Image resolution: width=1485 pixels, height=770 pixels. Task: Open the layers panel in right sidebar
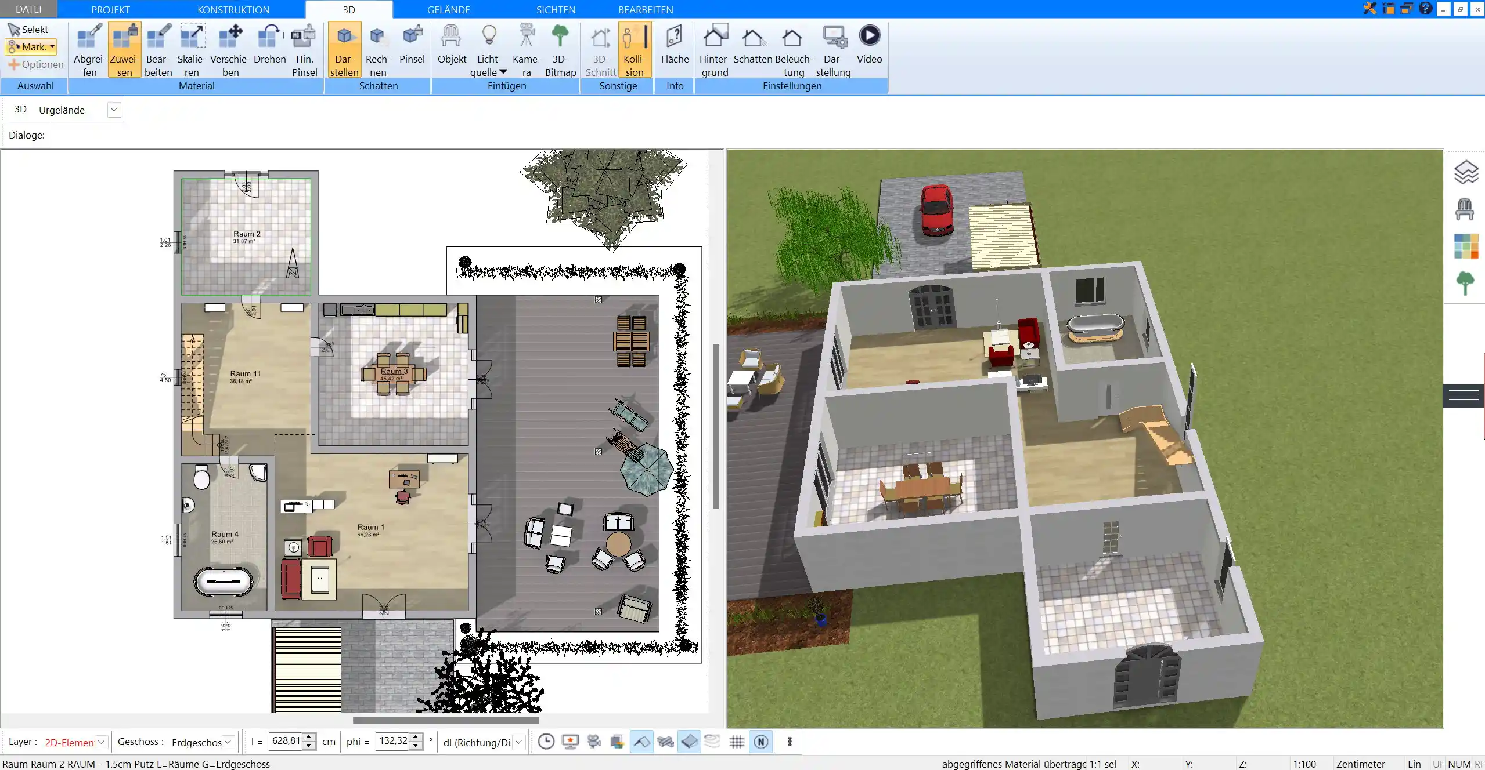click(1466, 172)
